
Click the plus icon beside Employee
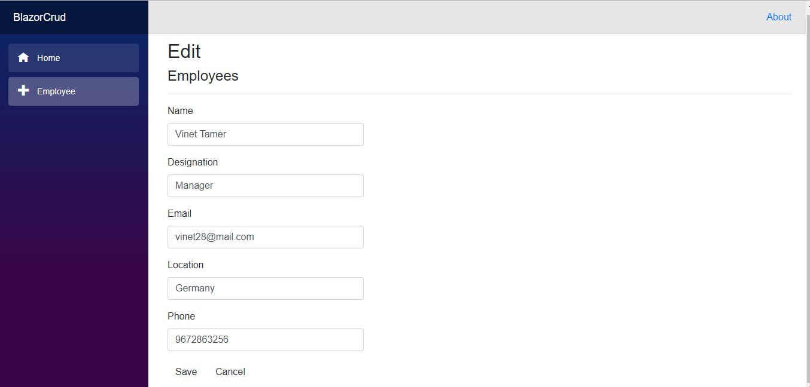tap(23, 91)
